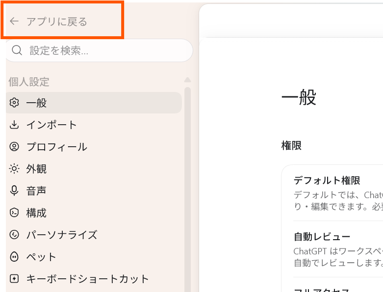383x292 pixels.
Task: Click the gear icon for 一般
Action: (14, 103)
